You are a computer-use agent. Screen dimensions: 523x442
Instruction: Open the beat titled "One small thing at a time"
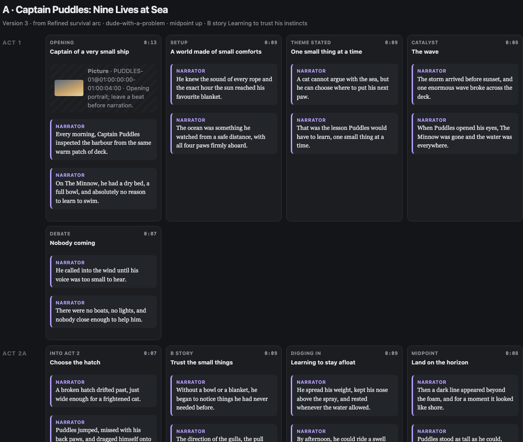click(x=326, y=52)
